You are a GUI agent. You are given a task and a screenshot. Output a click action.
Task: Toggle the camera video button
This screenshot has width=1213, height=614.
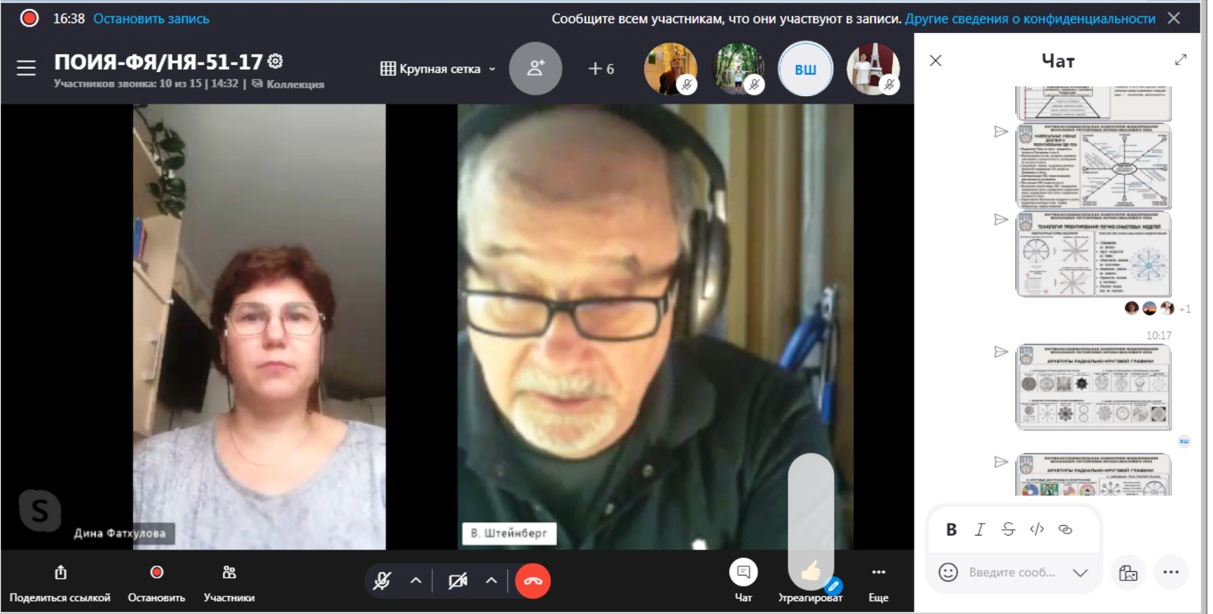[x=458, y=581]
